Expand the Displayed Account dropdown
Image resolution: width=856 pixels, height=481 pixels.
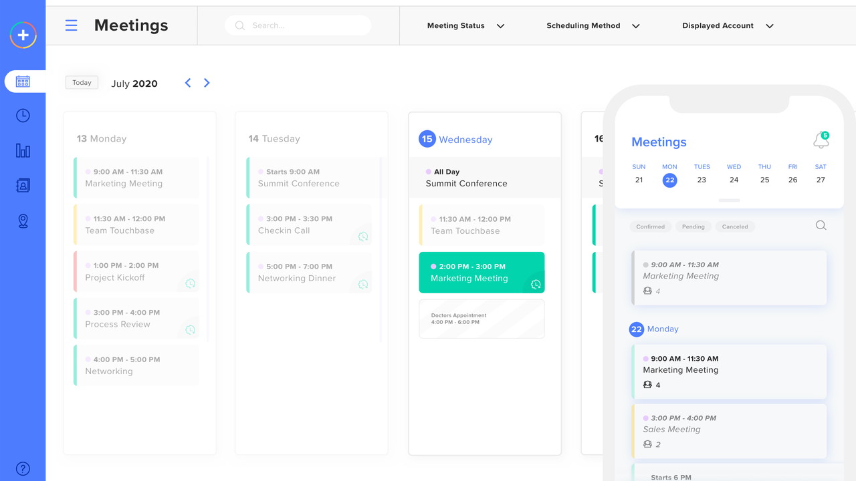tap(727, 25)
